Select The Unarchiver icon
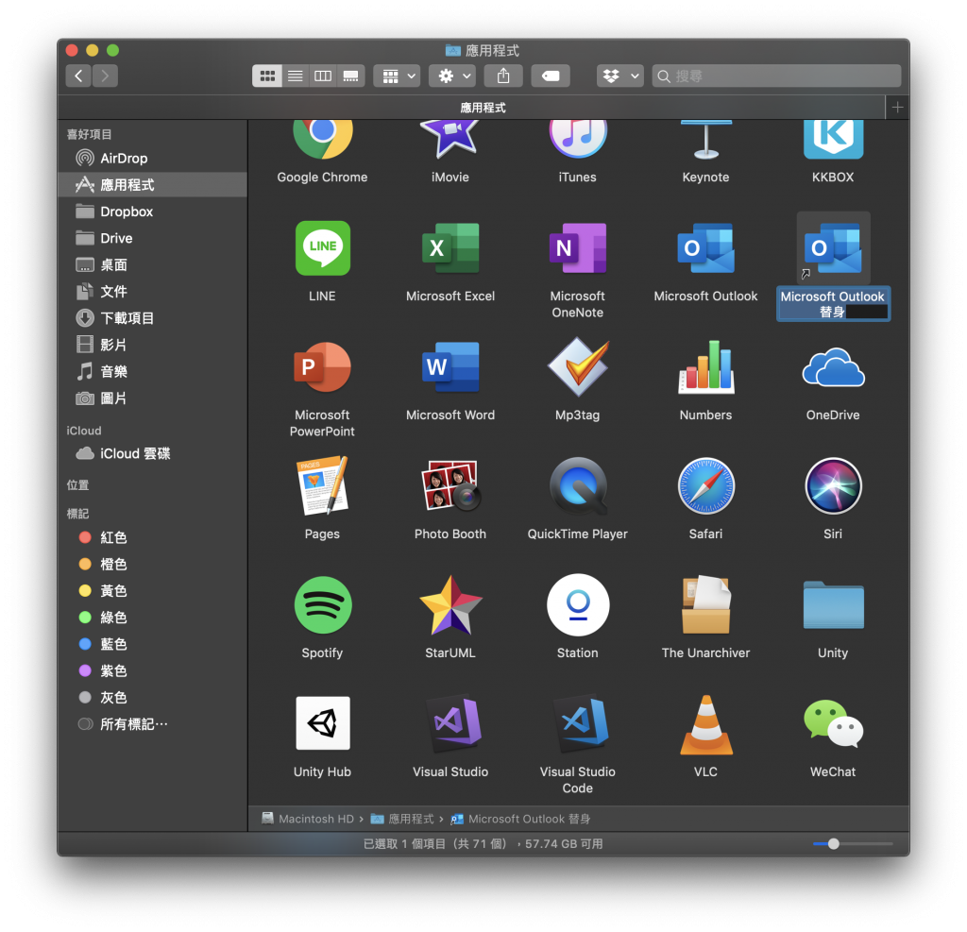This screenshot has width=967, height=932. tap(705, 604)
